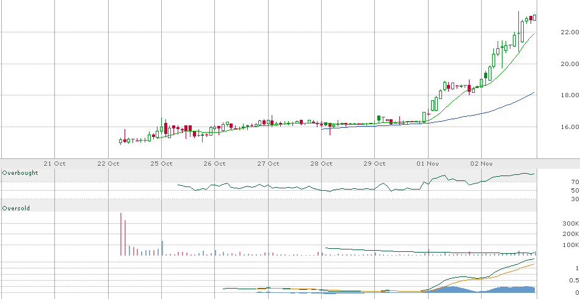The image size is (580, 299).
Task: Select the 100K volume axis label
Action: [570, 245]
